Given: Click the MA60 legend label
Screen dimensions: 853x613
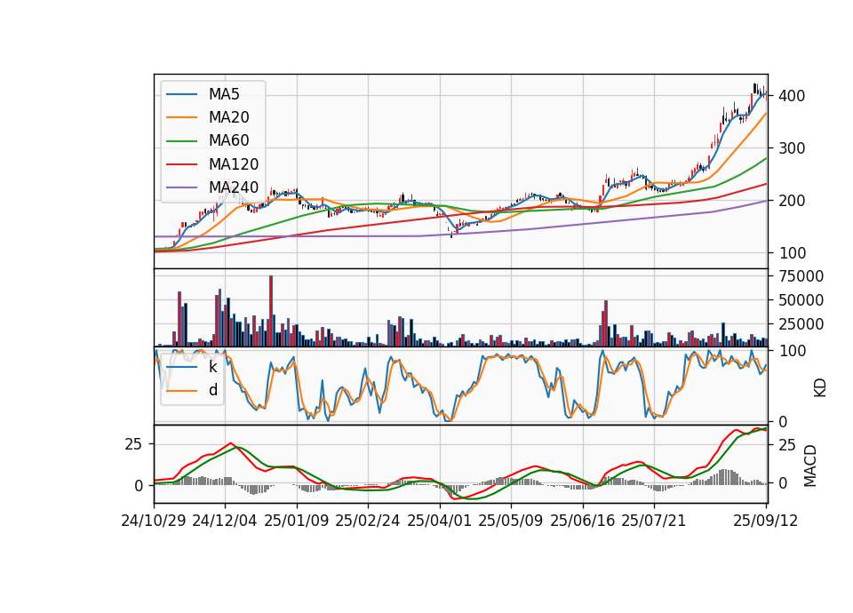Looking at the screenshot, I should coord(229,141).
